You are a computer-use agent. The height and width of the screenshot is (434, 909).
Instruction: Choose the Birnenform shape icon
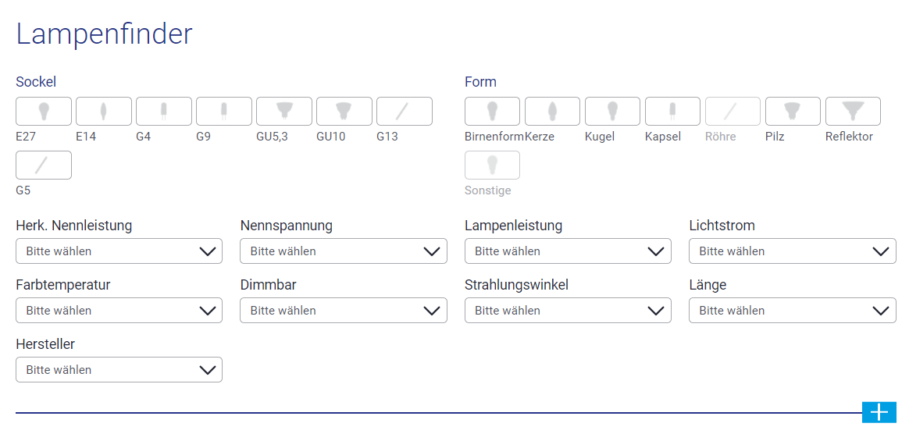492,112
